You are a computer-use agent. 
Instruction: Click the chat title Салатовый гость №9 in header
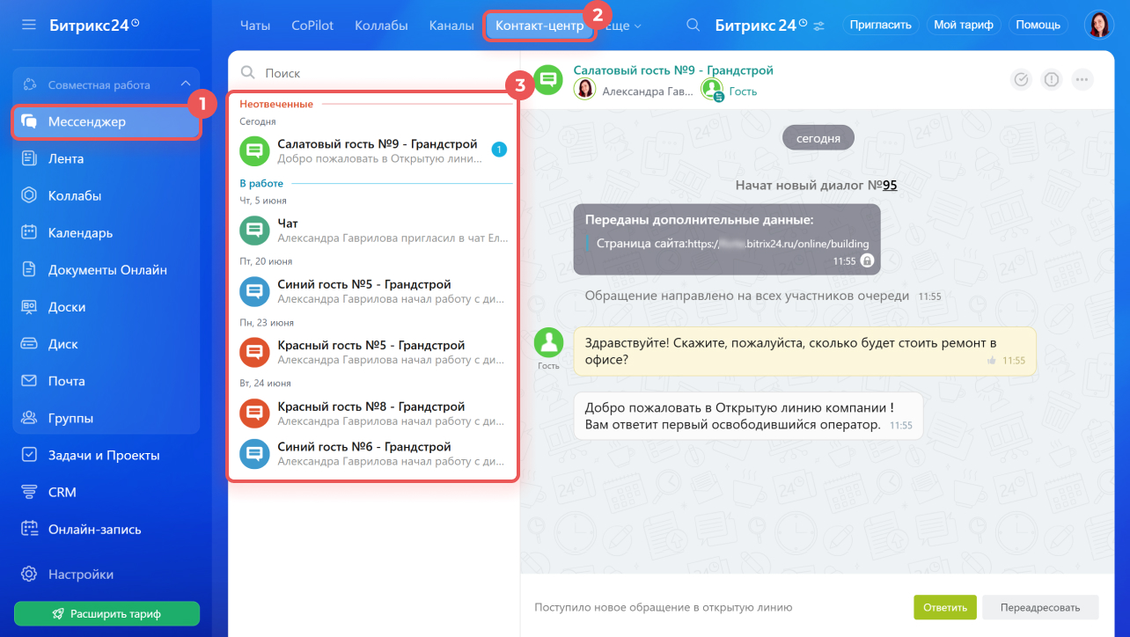[x=673, y=70]
